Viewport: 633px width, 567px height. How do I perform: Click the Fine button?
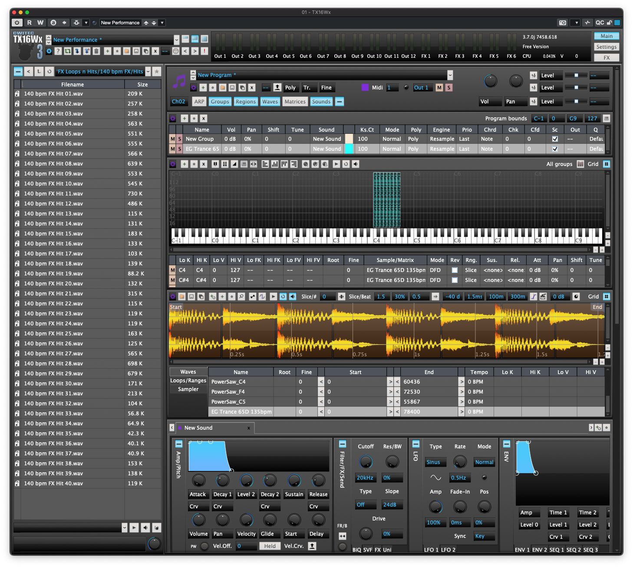click(x=326, y=88)
